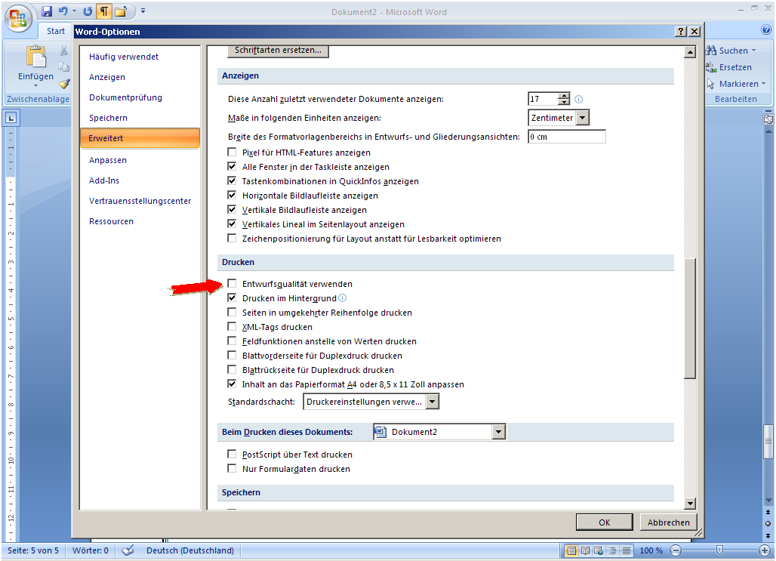Save the document via the floppy disk icon
This screenshot has height=561, width=776.
[47, 11]
